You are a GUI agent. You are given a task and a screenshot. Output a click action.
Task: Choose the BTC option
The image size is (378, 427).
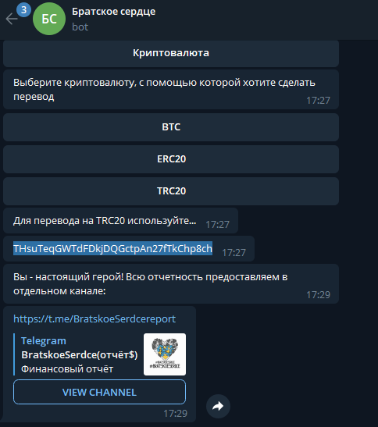click(x=171, y=127)
